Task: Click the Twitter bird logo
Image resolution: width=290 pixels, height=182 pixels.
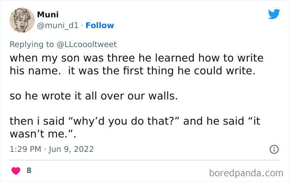Action: tap(274, 14)
